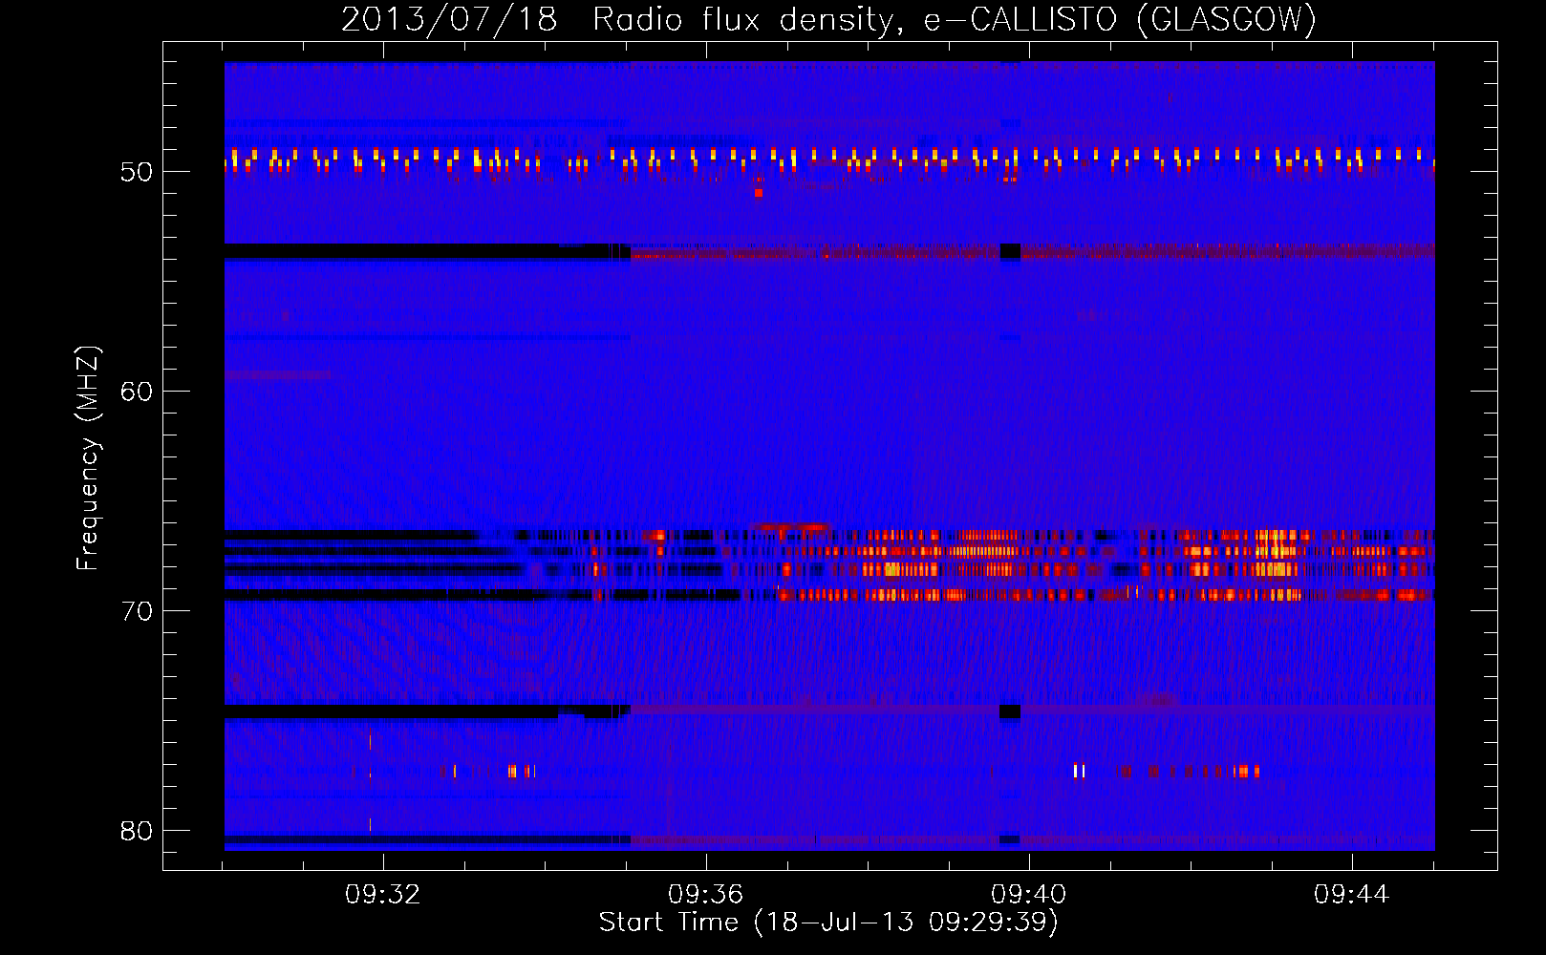The image size is (1546, 955).
Task: Click the 50 frequency tick label
Action: [137, 173]
